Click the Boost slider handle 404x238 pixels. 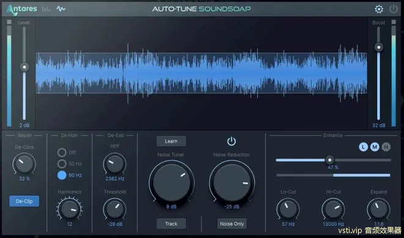[x=379, y=47]
